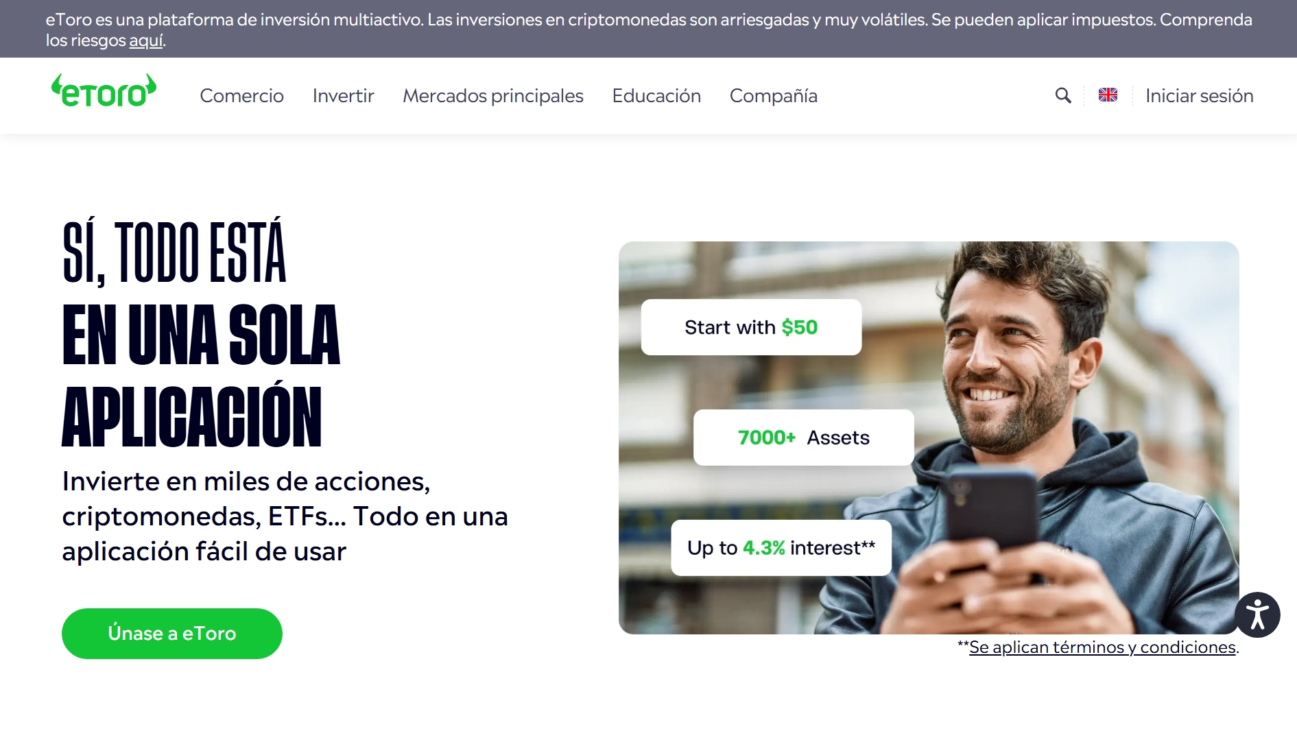1297x740 pixels.
Task: Click Iniciar sesión
Action: pos(1199,95)
